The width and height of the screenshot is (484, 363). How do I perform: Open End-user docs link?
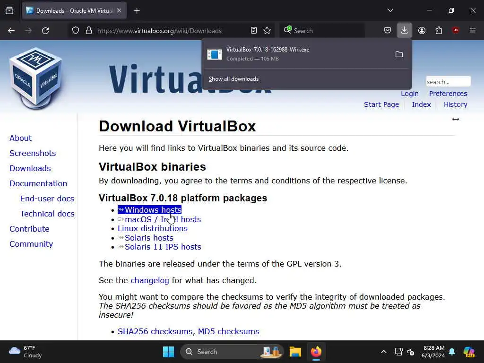47,199
